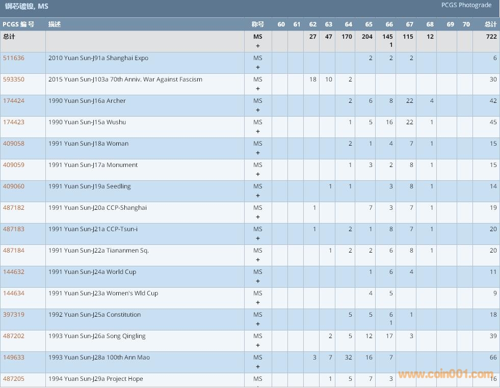The height and width of the screenshot is (388, 500).
Task: Click the grade 67 column header
Action: tap(409, 24)
